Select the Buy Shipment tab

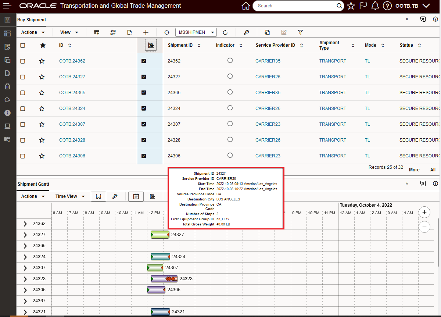[31, 20]
